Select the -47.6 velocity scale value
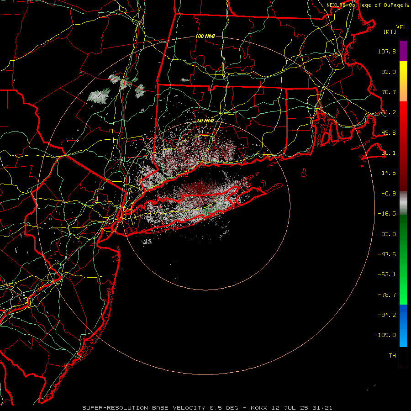 [x=387, y=254]
